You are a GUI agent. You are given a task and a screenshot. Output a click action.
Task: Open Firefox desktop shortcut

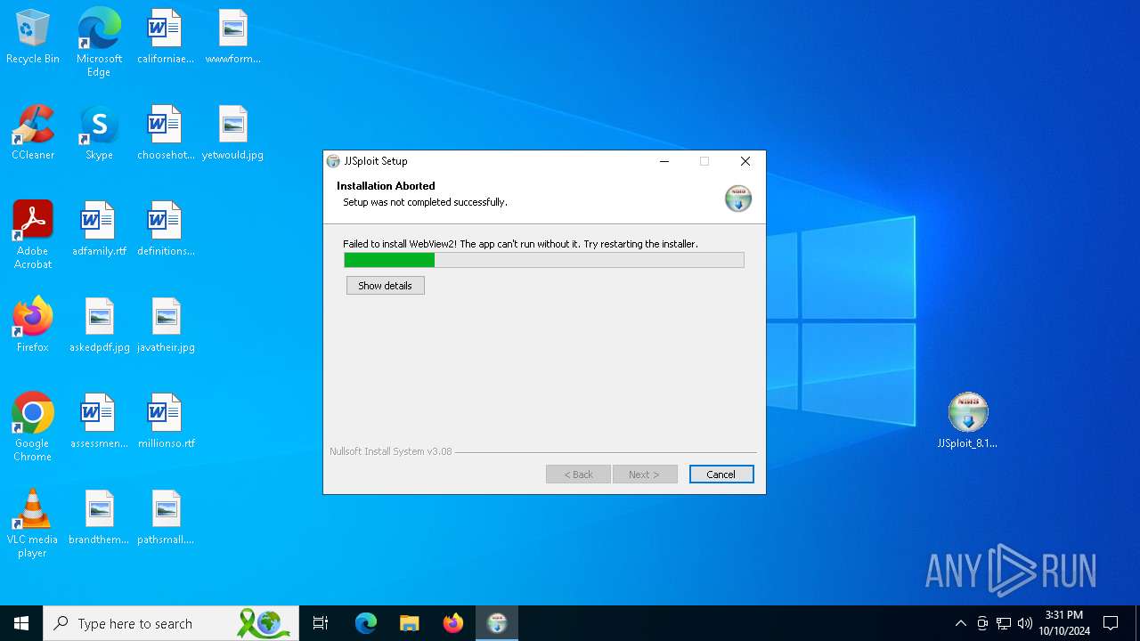coord(33,325)
